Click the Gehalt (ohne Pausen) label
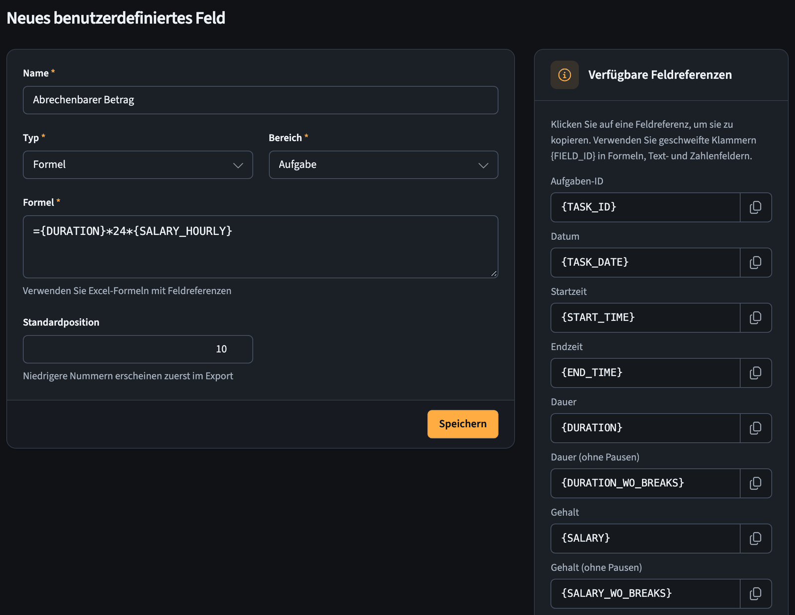The image size is (795, 615). [x=596, y=567]
